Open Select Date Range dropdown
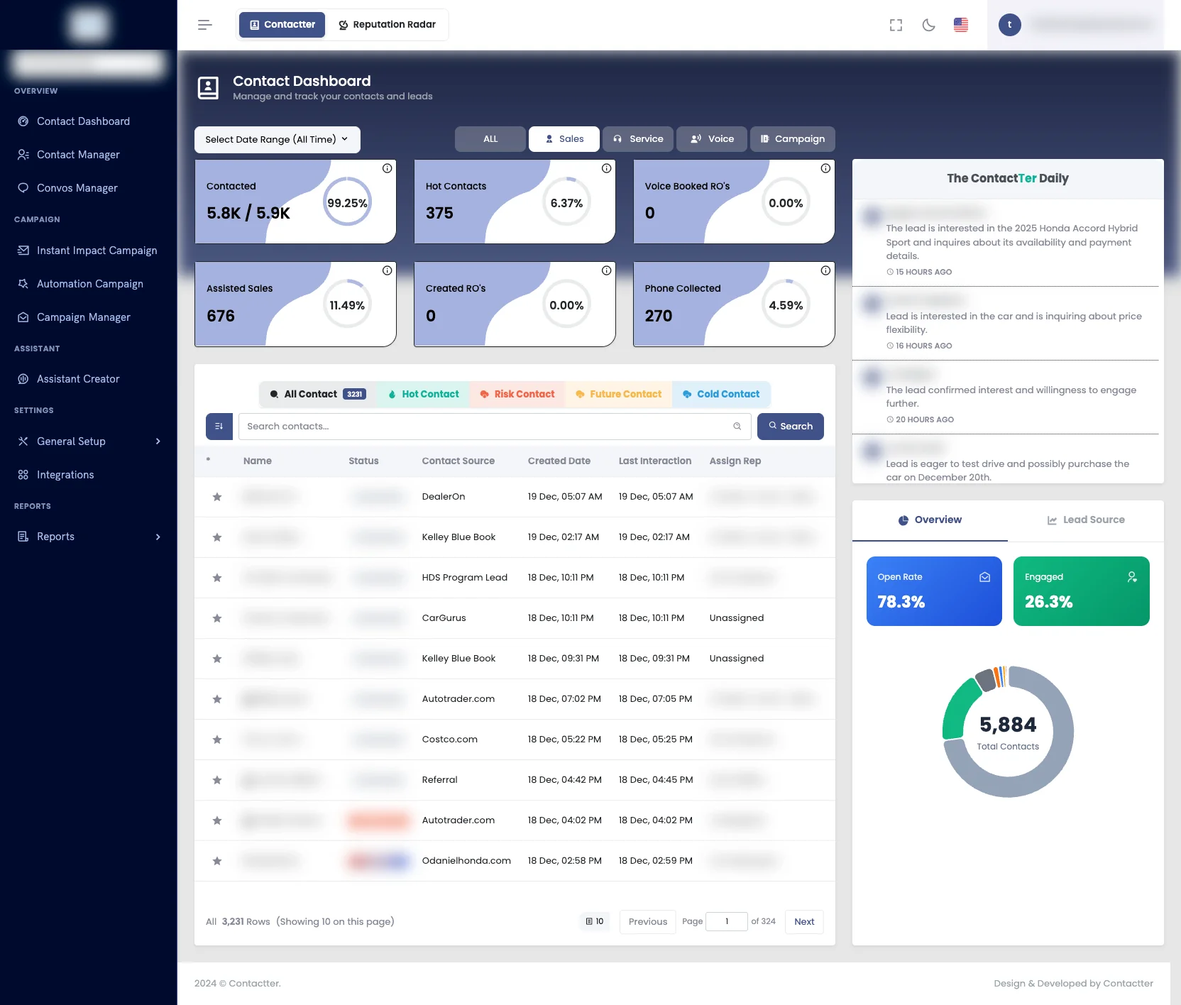 click(x=277, y=140)
